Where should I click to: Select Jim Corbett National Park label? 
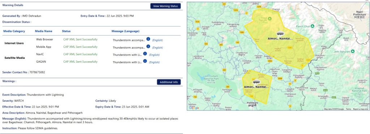[212, 78]
